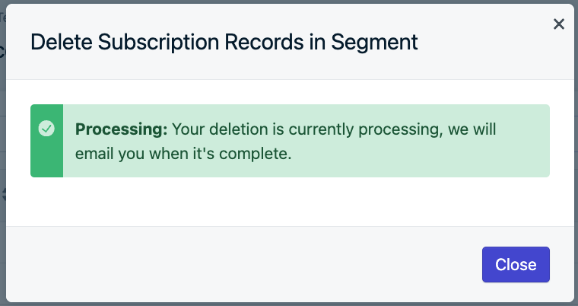Click the dimmed backdrop below the dialog
Viewport: 578px width, 306px height.
click(x=289, y=304)
